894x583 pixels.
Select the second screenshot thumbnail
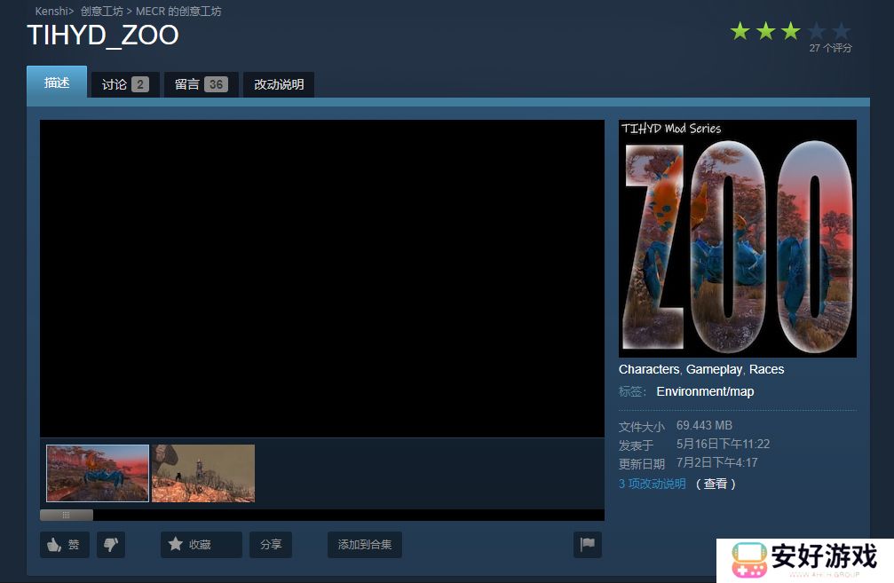click(203, 473)
